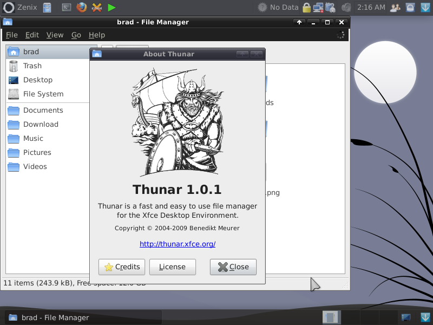433x325 pixels.
Task: Click the File Manager resize grip
Action: pos(346,285)
